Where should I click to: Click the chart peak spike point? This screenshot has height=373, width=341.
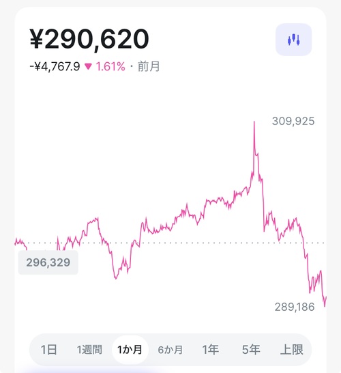pyautogui.click(x=254, y=122)
